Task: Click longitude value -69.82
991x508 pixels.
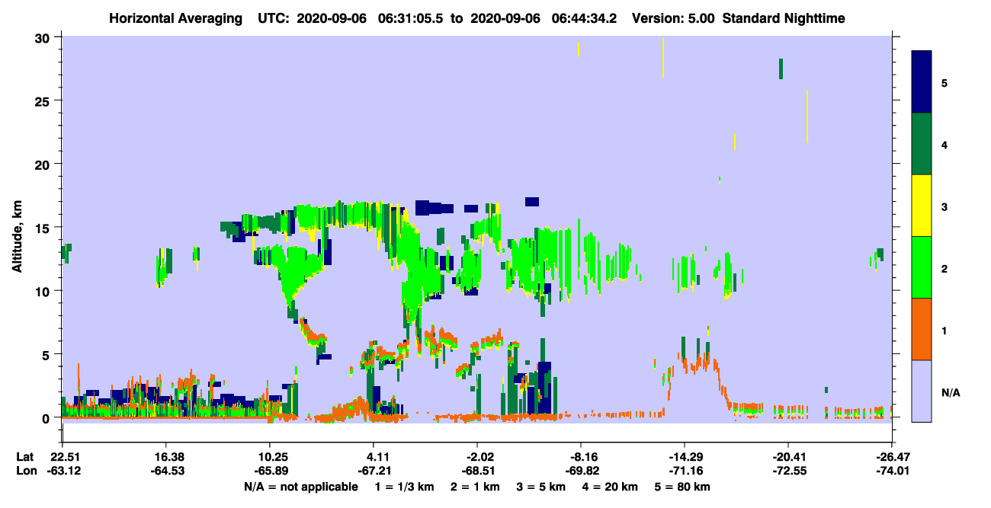Action: click(581, 471)
